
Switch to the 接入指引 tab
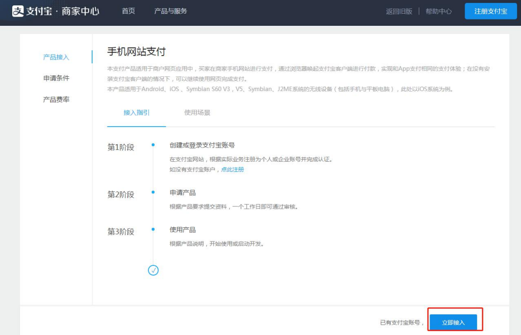click(137, 113)
